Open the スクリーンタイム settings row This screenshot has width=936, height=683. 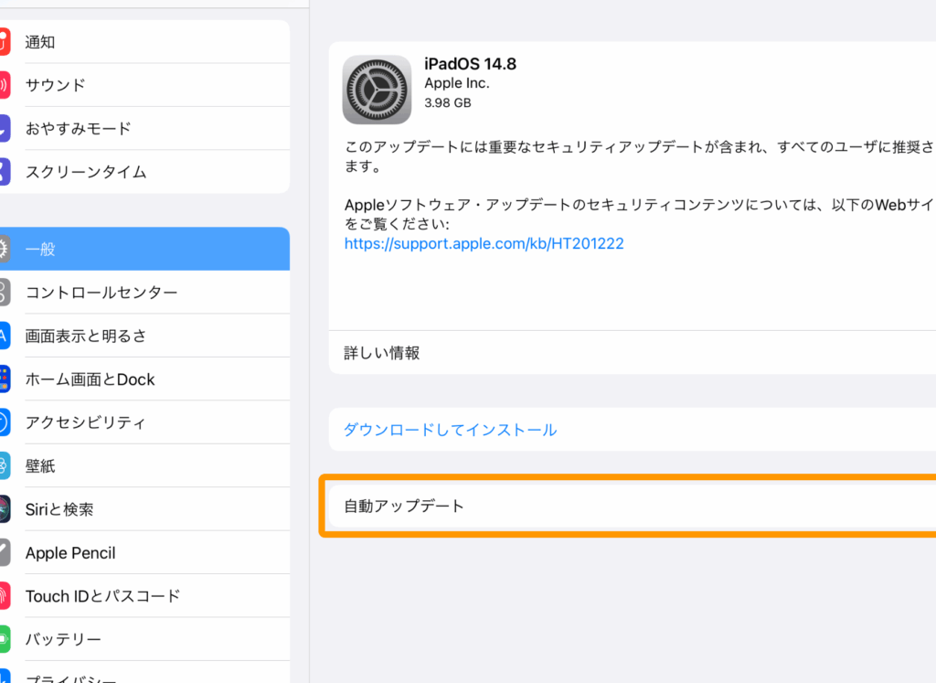click(x=145, y=172)
